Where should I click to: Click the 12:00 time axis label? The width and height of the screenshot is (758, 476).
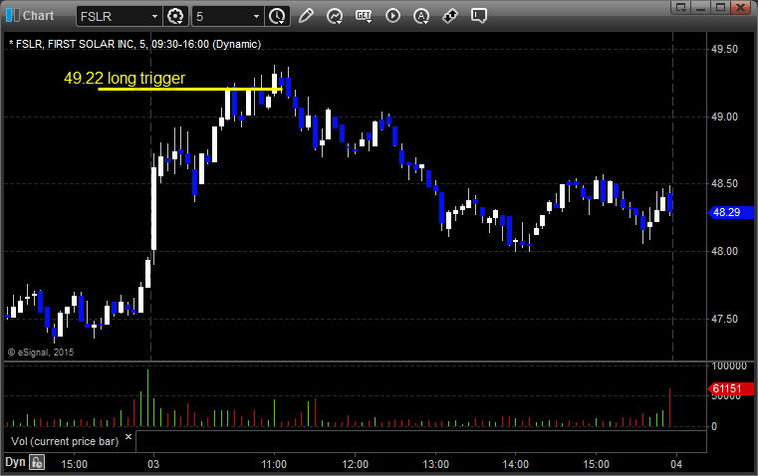pos(355,464)
